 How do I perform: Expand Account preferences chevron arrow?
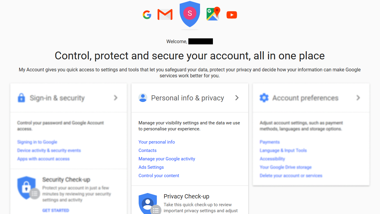358,98
